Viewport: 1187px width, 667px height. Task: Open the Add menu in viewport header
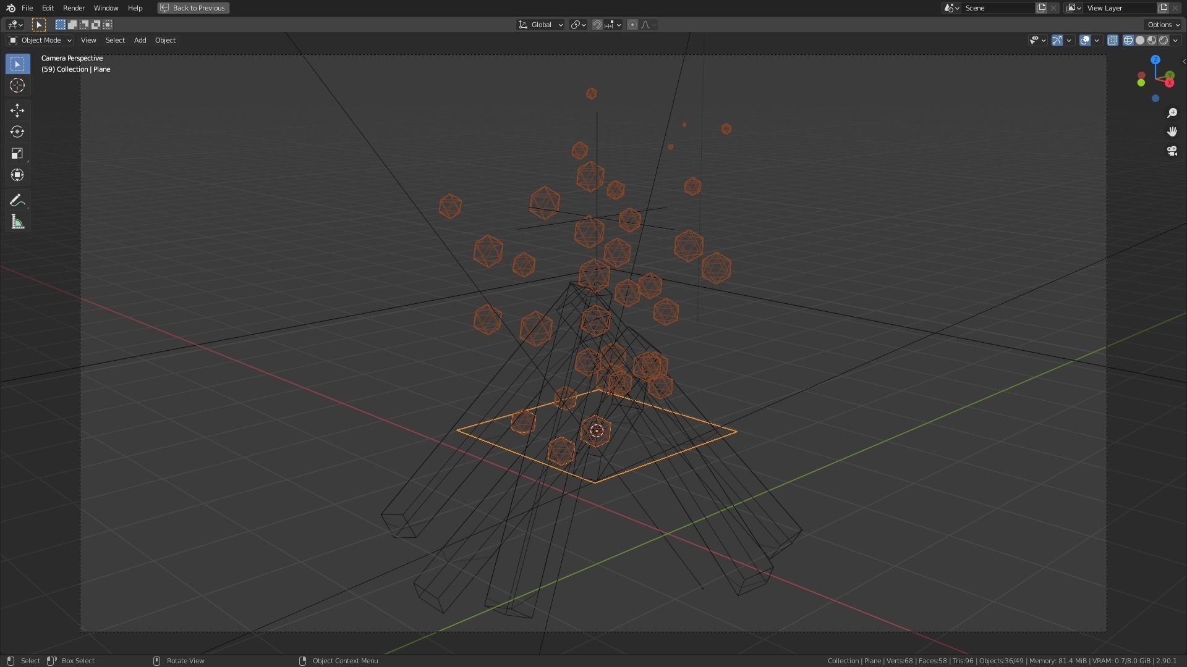pos(140,40)
